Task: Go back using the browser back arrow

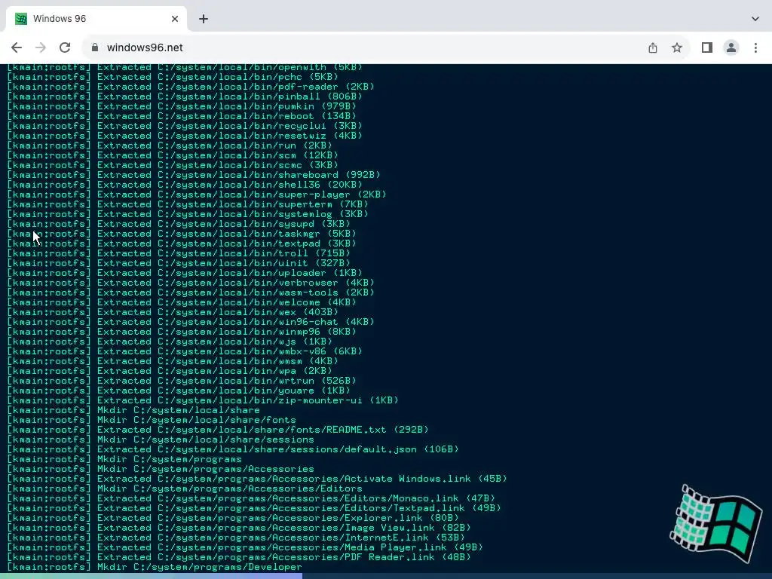Action: click(17, 47)
